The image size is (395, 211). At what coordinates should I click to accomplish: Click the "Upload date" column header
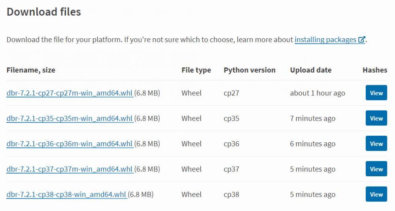click(311, 70)
